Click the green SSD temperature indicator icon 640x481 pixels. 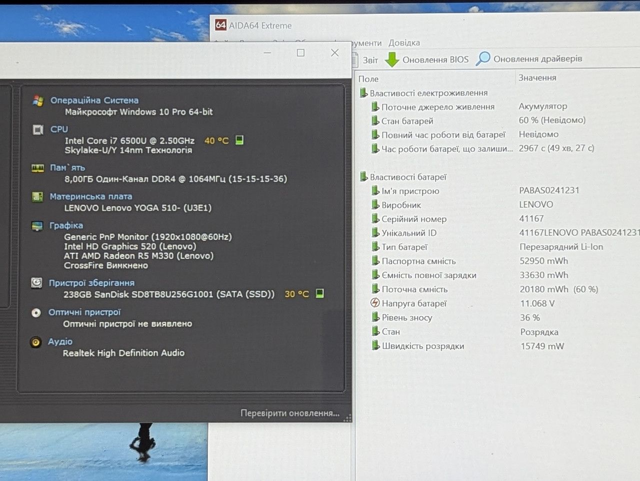(320, 293)
